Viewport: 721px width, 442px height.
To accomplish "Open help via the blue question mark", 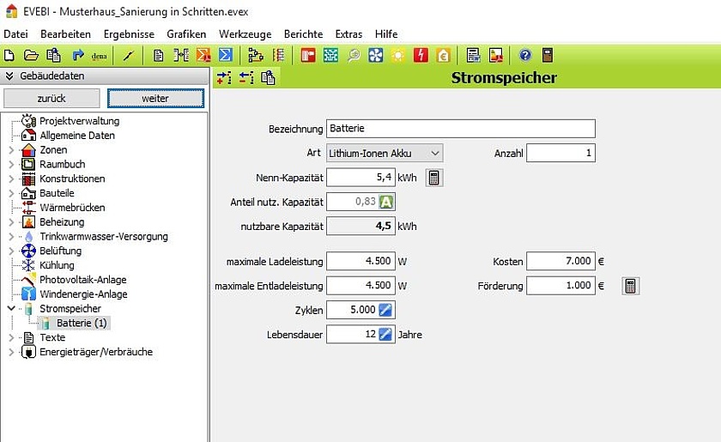I will [525, 56].
